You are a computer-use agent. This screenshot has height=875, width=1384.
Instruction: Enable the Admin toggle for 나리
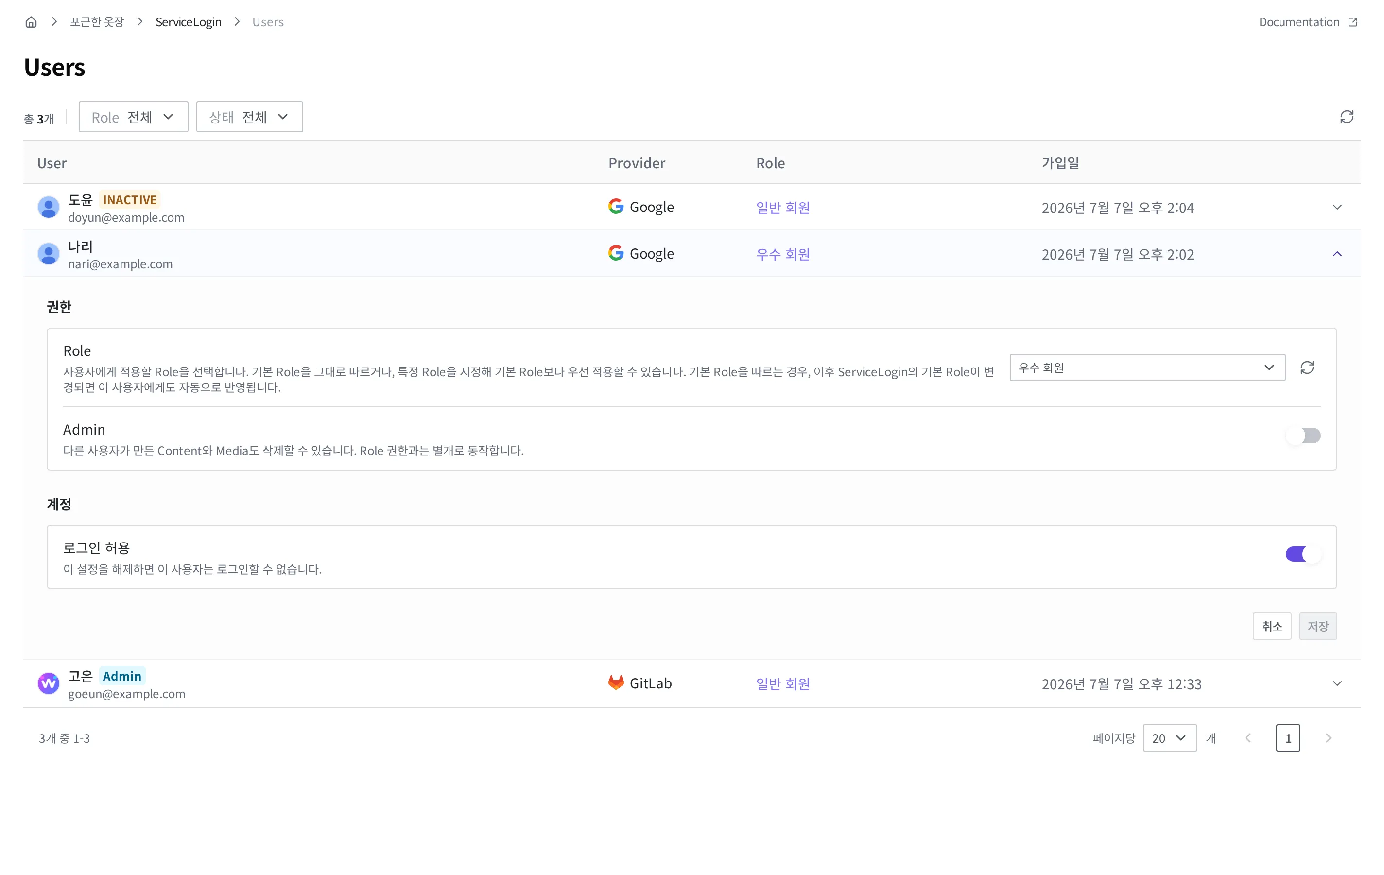pos(1303,436)
